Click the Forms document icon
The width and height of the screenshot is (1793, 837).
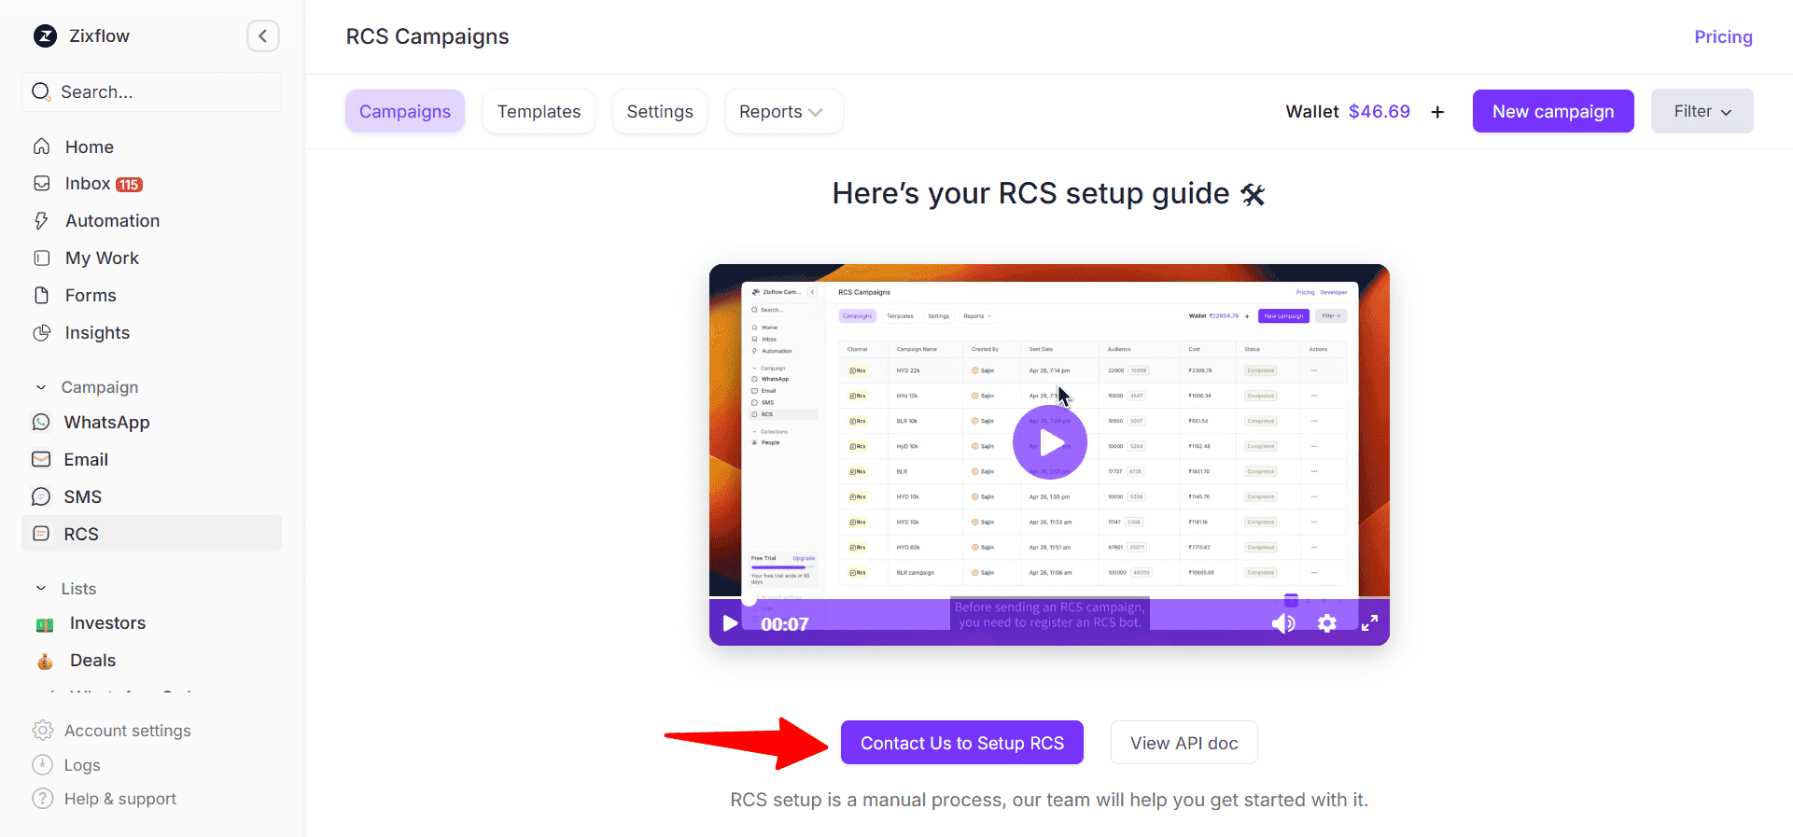click(x=41, y=296)
